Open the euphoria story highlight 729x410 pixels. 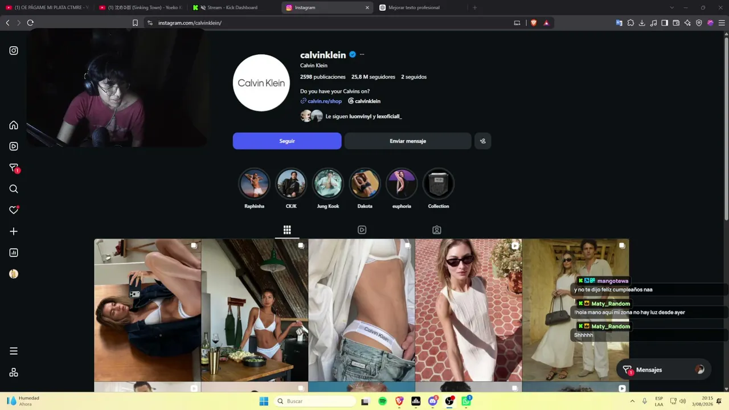coord(402,184)
